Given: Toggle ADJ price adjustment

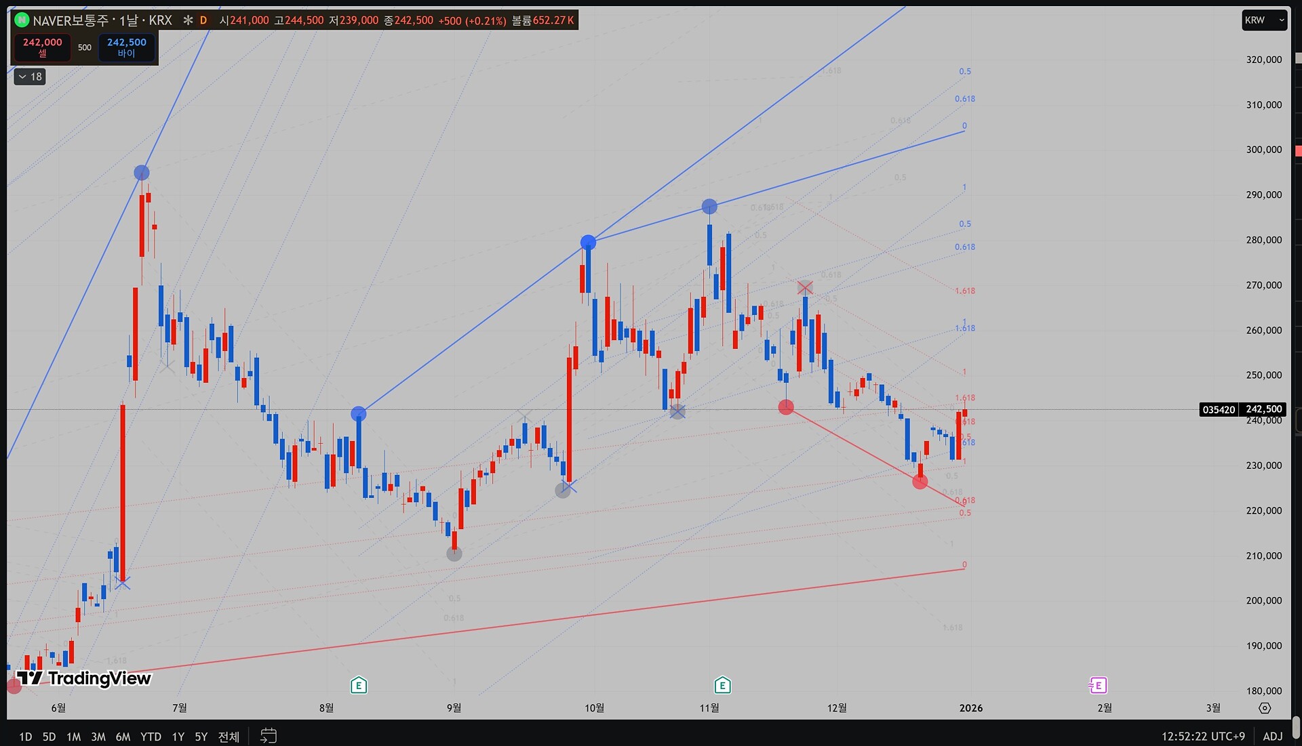Looking at the screenshot, I should click(x=1272, y=737).
